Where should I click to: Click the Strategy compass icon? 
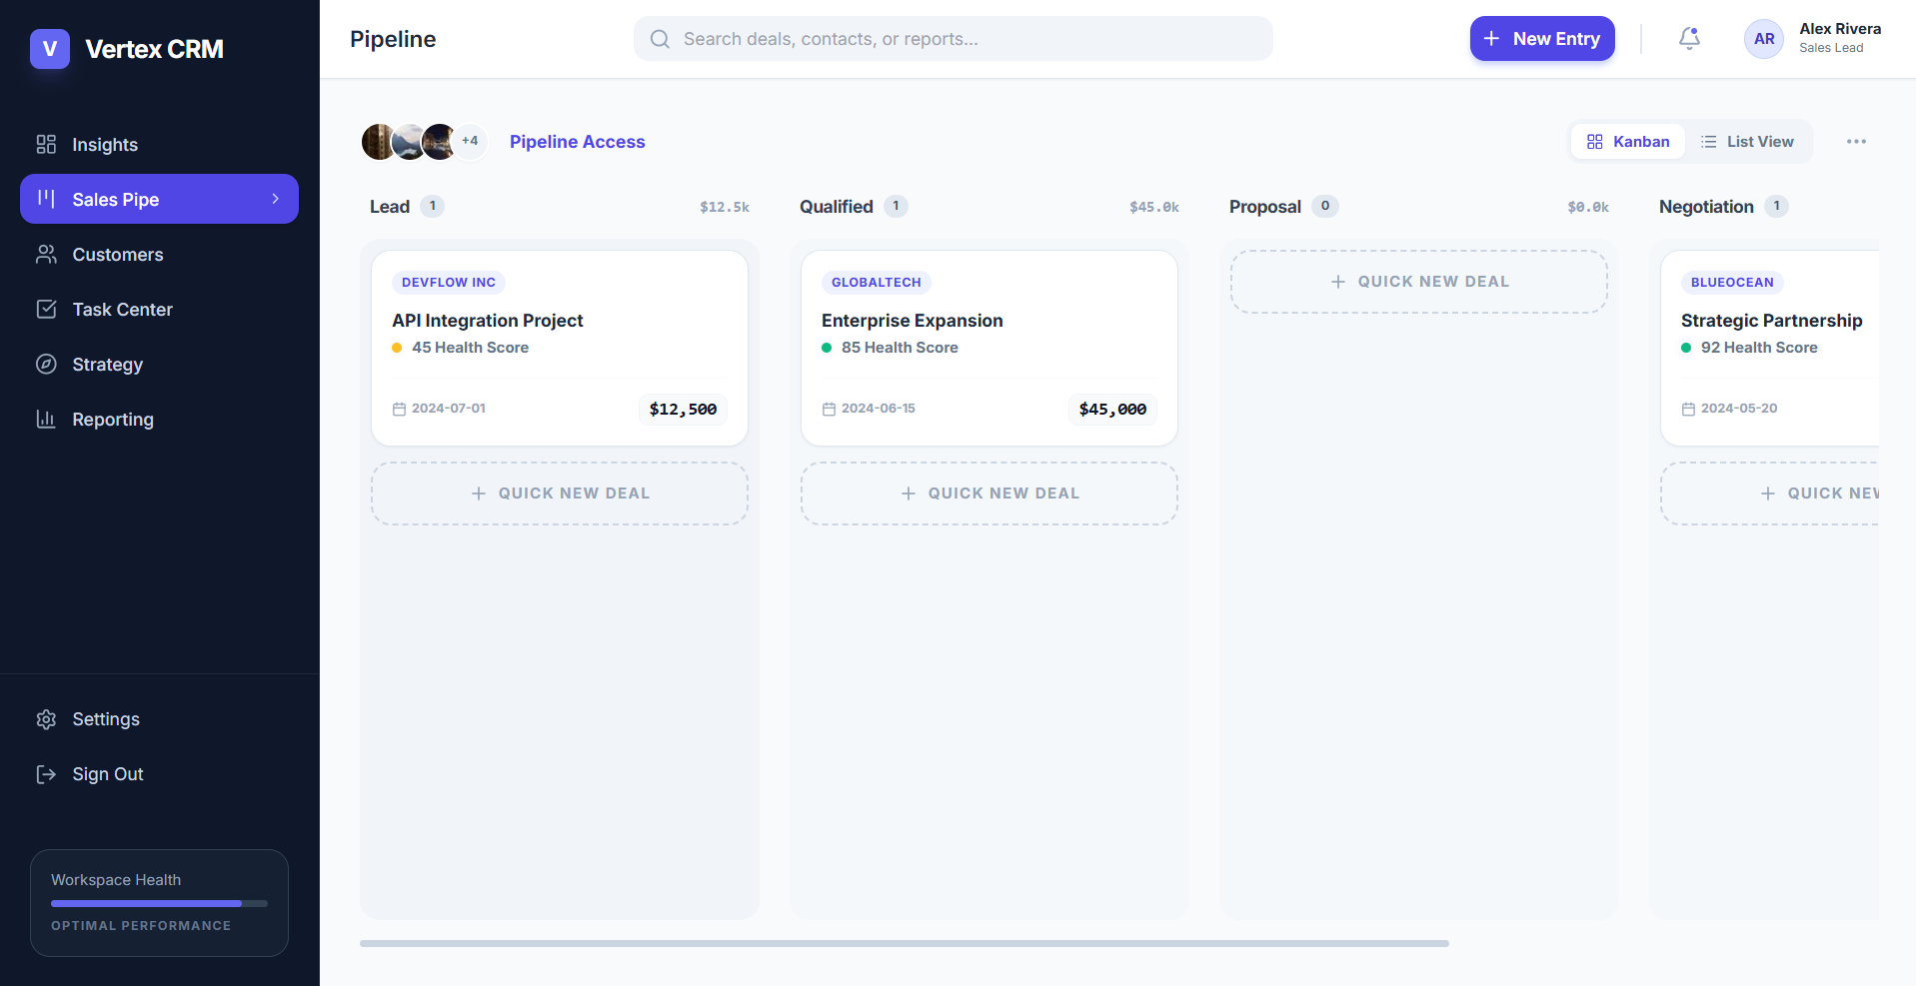pyautogui.click(x=46, y=364)
